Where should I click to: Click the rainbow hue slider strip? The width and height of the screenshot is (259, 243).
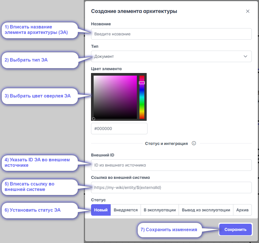142,97
